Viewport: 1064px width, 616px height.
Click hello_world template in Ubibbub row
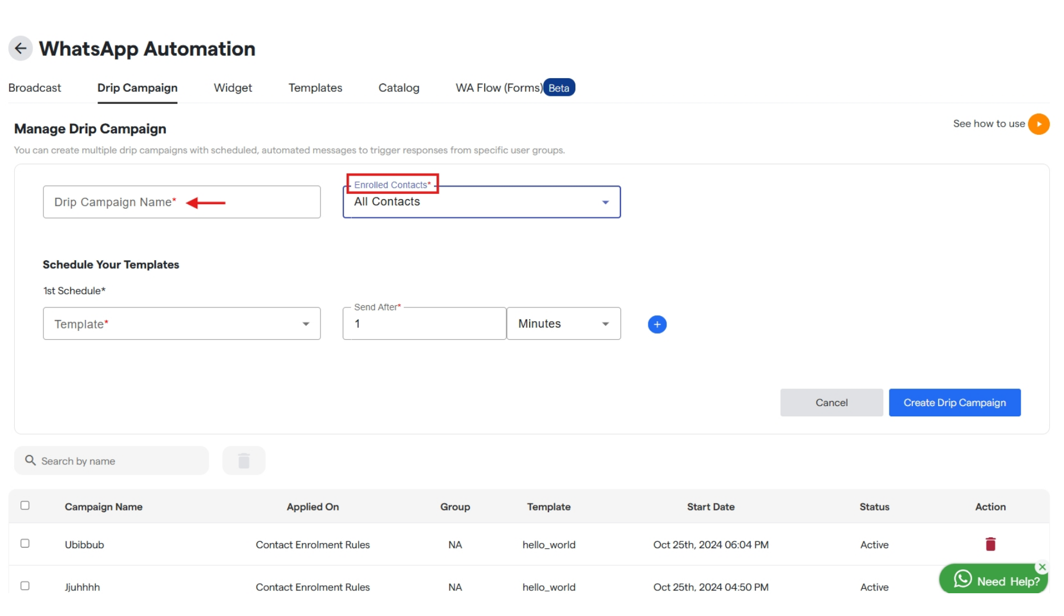[x=549, y=545]
